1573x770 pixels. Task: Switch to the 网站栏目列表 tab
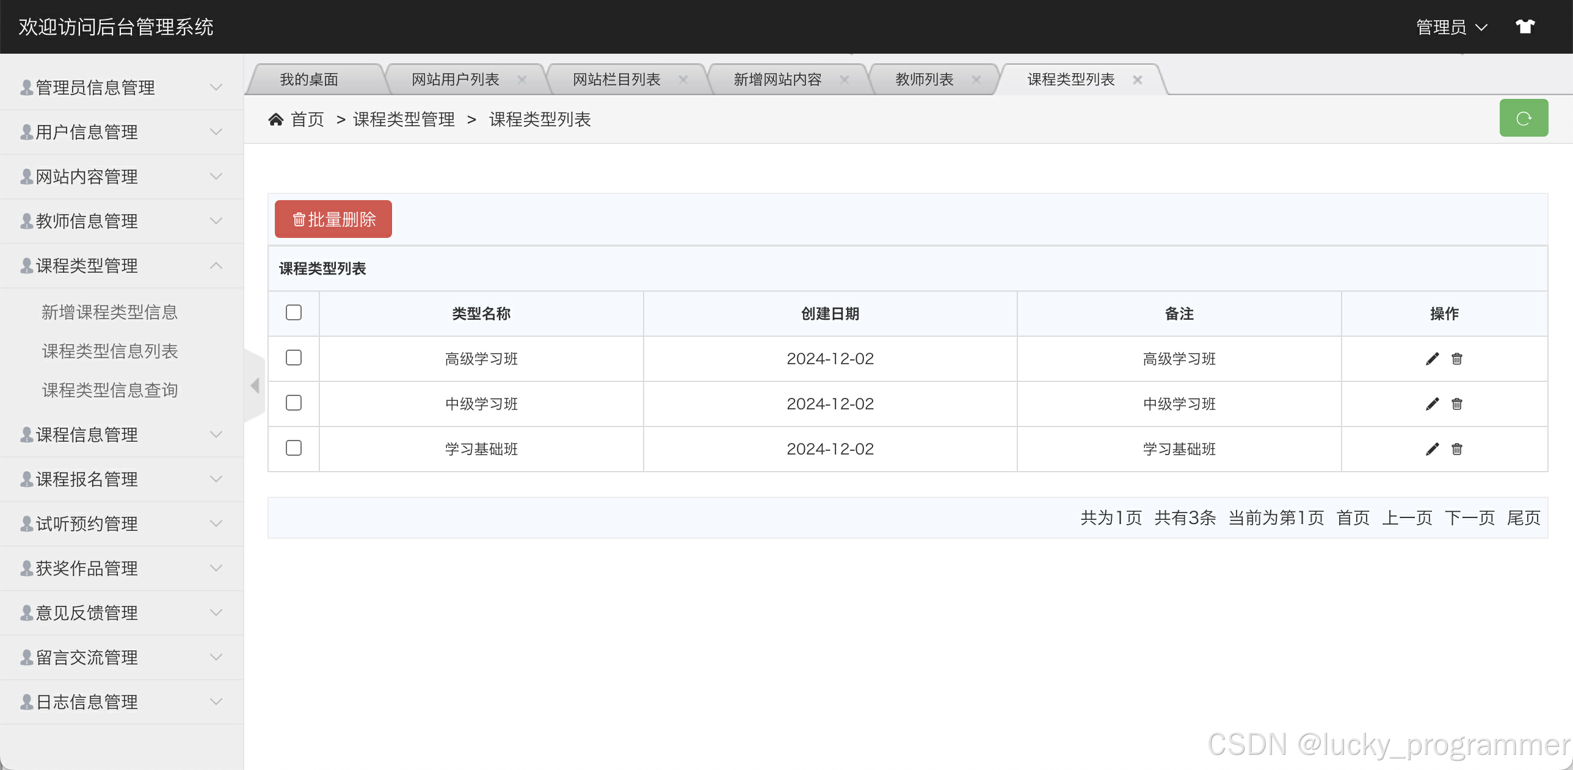click(616, 80)
